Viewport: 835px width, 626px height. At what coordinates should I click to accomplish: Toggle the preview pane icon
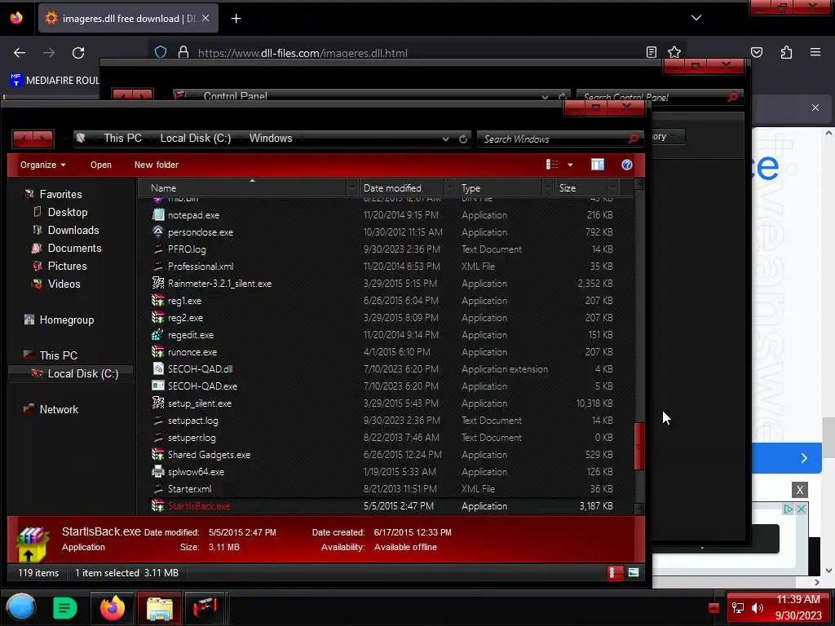(598, 165)
